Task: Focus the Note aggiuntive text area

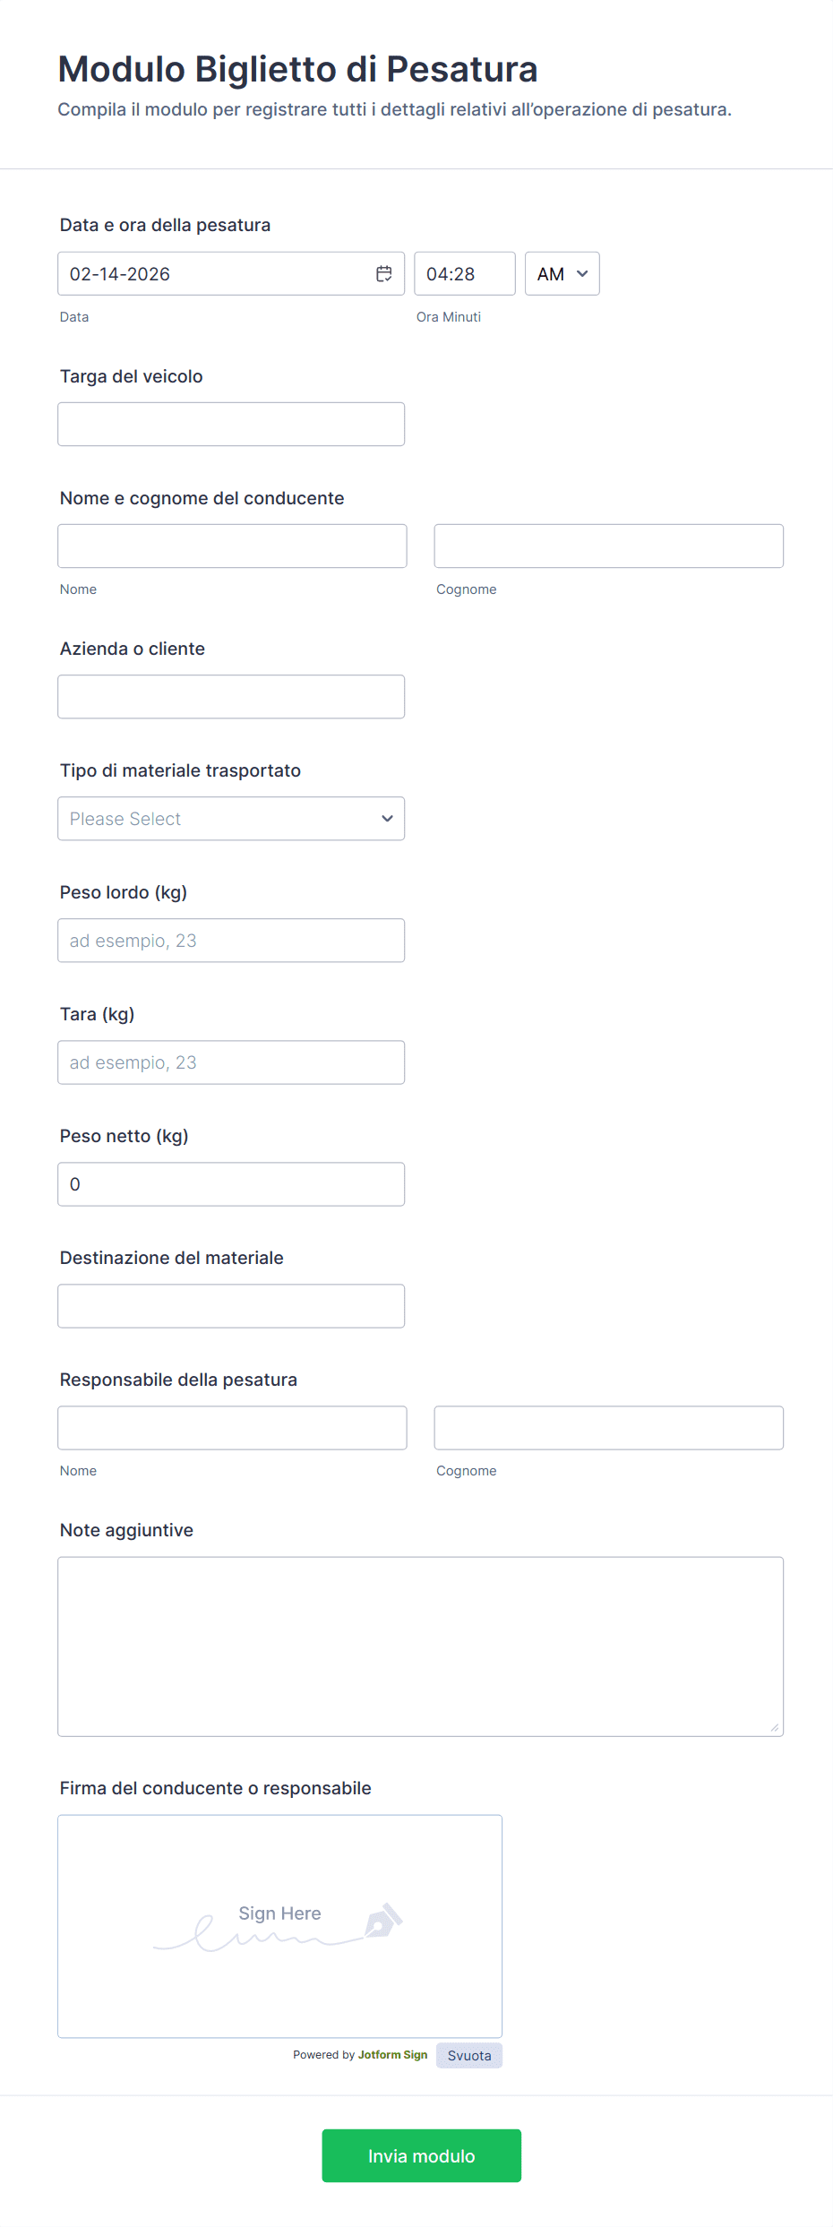Action: click(x=420, y=1647)
